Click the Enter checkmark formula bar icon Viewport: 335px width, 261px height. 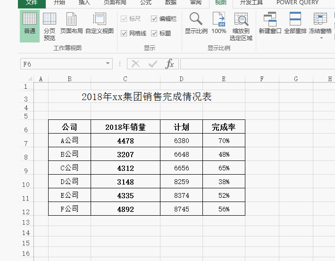pyautogui.click(x=153, y=64)
